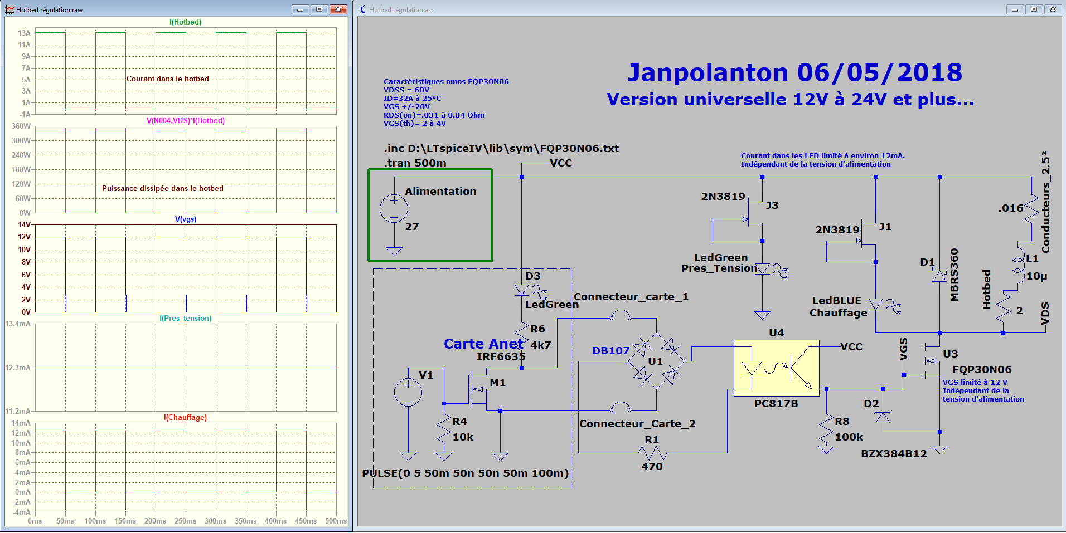Select the U3 power MOSFET symbol
This screenshot has height=533, width=1066.
click(930, 361)
